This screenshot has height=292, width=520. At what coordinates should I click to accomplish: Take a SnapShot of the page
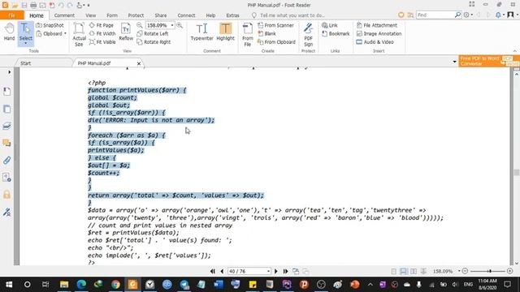(50, 25)
